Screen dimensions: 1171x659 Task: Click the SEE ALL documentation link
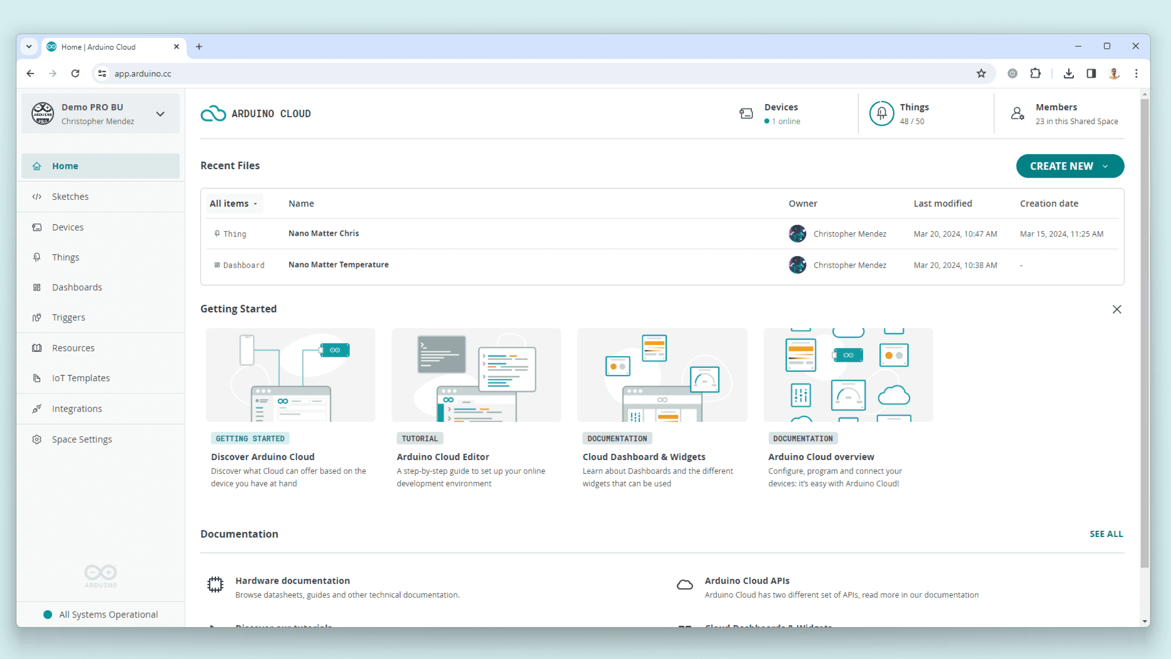tap(1106, 534)
